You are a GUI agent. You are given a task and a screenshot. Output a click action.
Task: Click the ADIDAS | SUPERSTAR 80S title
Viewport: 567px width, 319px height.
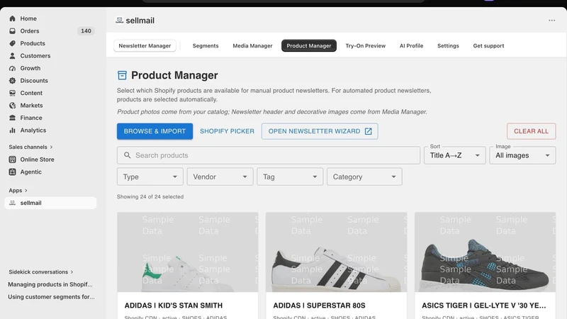(320, 306)
